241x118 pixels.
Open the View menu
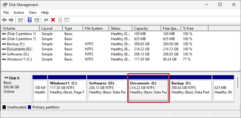(x=33, y=13)
